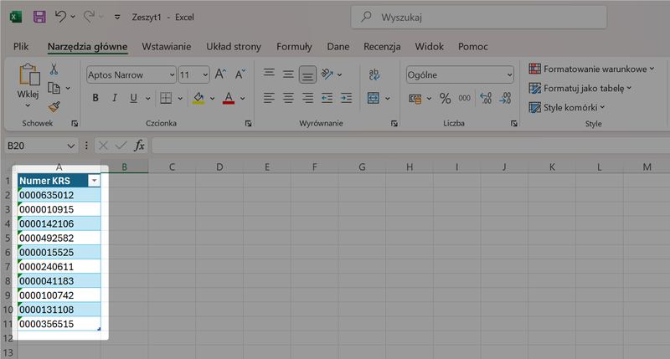This screenshot has height=359, width=670.
Task: Apply percent style
Action: pyautogui.click(x=446, y=98)
